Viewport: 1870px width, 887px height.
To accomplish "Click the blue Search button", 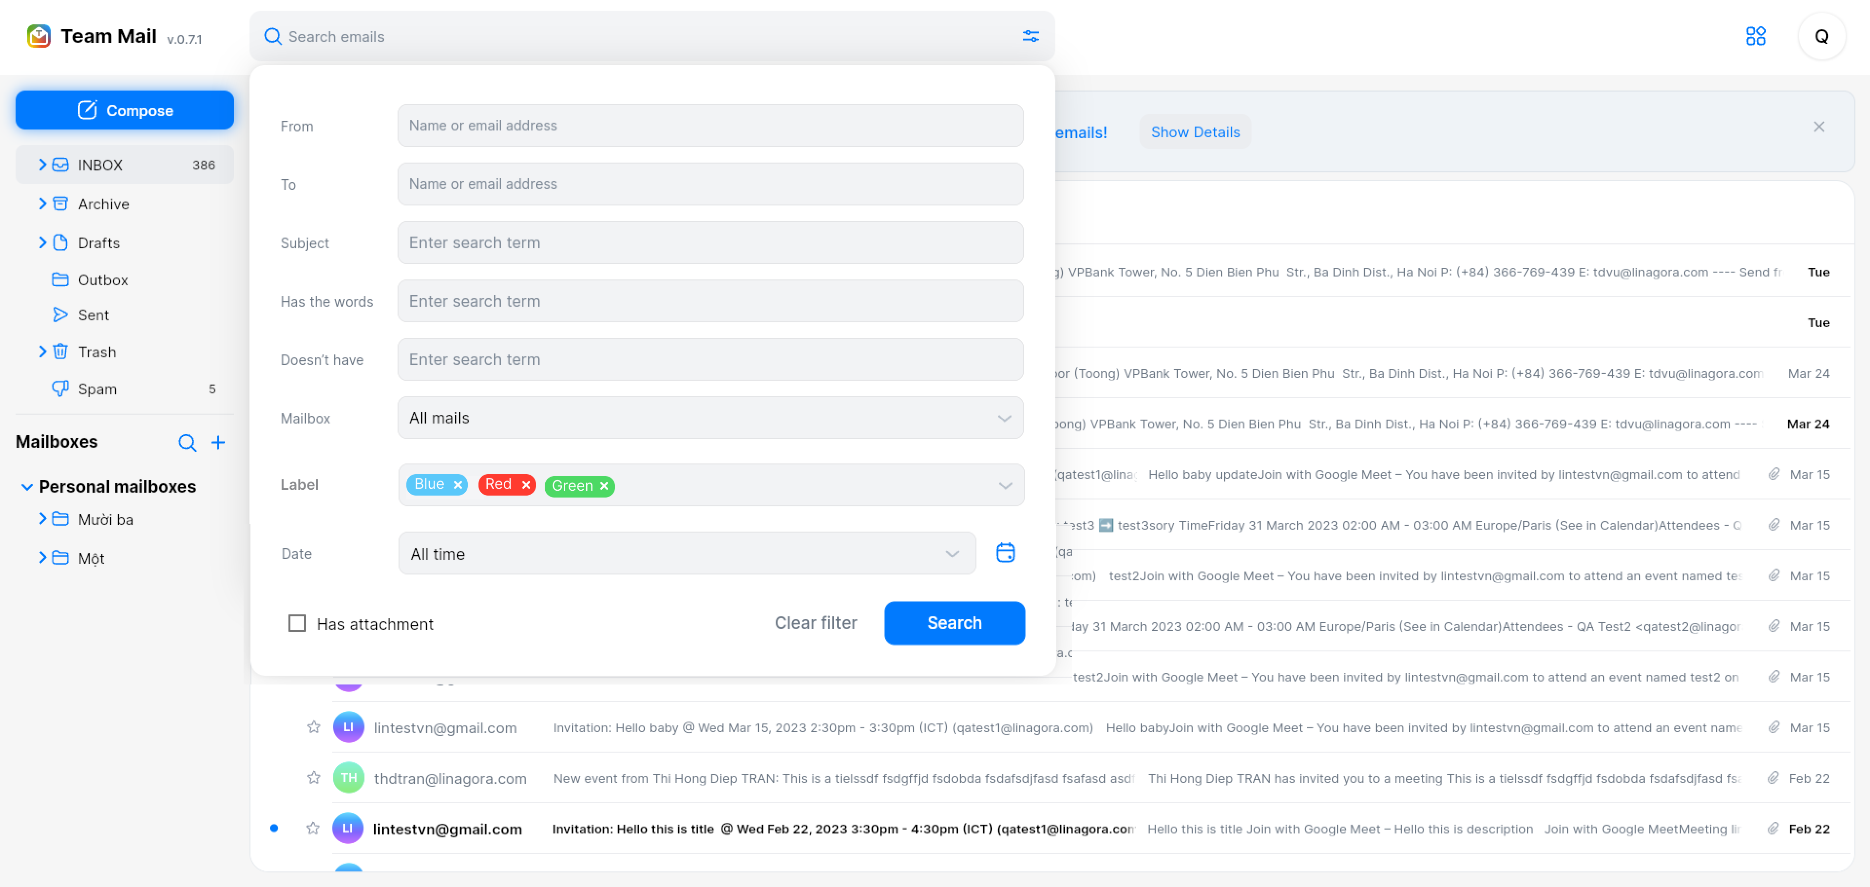I will click(954, 623).
